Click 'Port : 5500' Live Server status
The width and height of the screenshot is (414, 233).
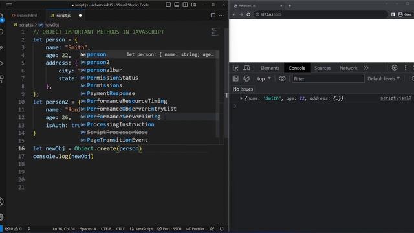[169, 228]
